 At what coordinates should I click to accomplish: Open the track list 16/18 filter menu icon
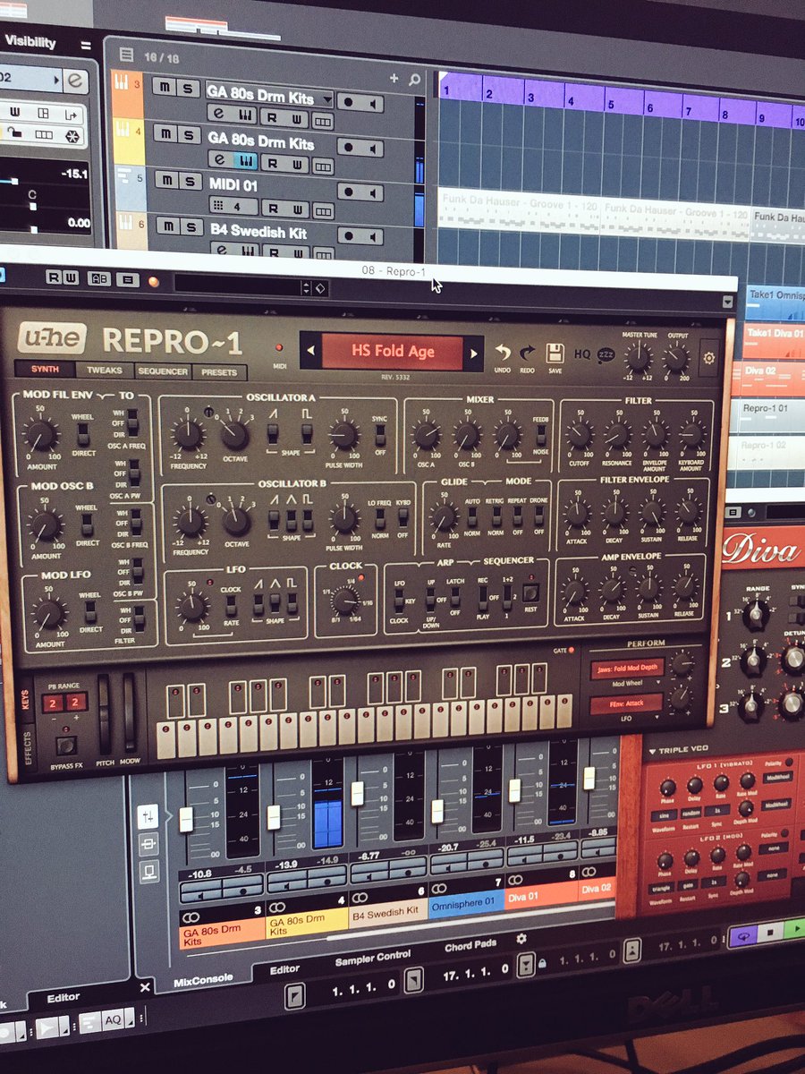click(x=126, y=54)
